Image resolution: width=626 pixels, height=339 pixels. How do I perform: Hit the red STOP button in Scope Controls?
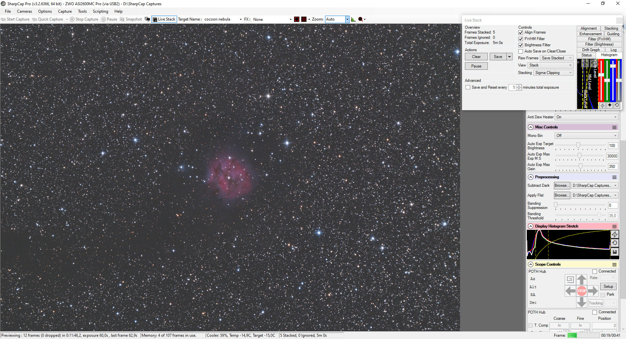coord(582,291)
